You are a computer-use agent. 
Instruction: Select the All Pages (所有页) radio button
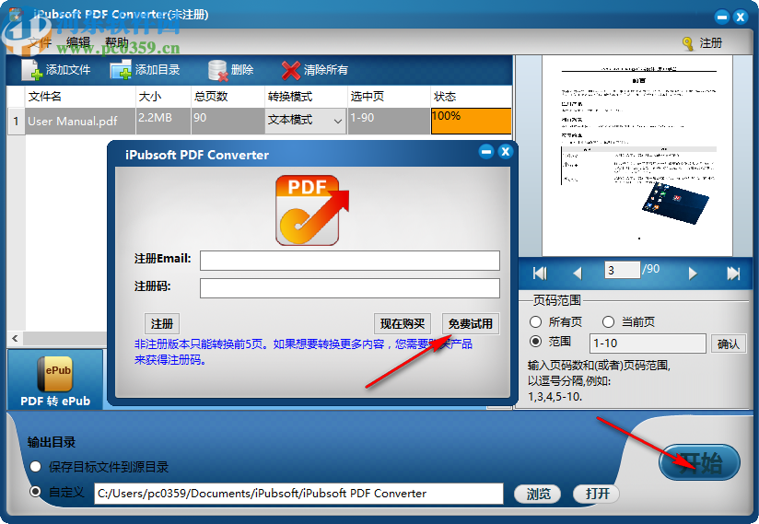(535, 321)
